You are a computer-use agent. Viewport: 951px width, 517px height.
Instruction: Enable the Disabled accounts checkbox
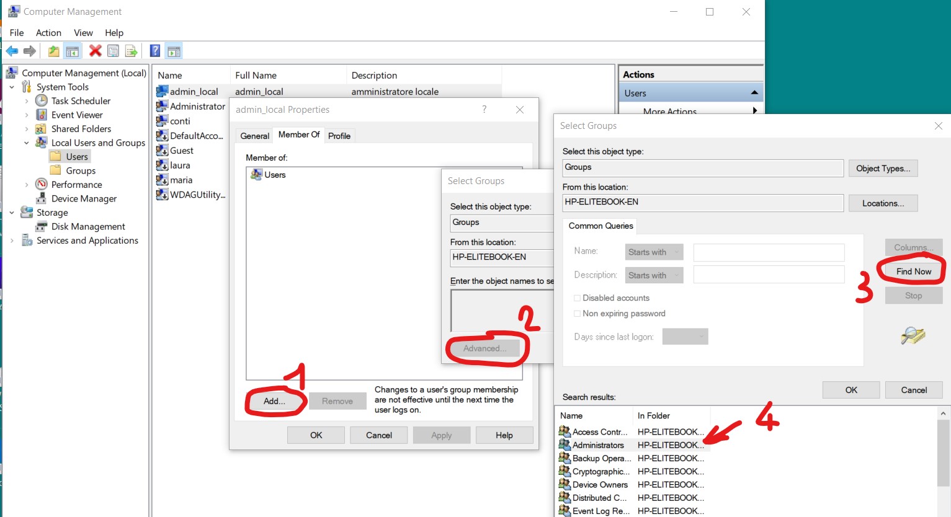click(578, 298)
